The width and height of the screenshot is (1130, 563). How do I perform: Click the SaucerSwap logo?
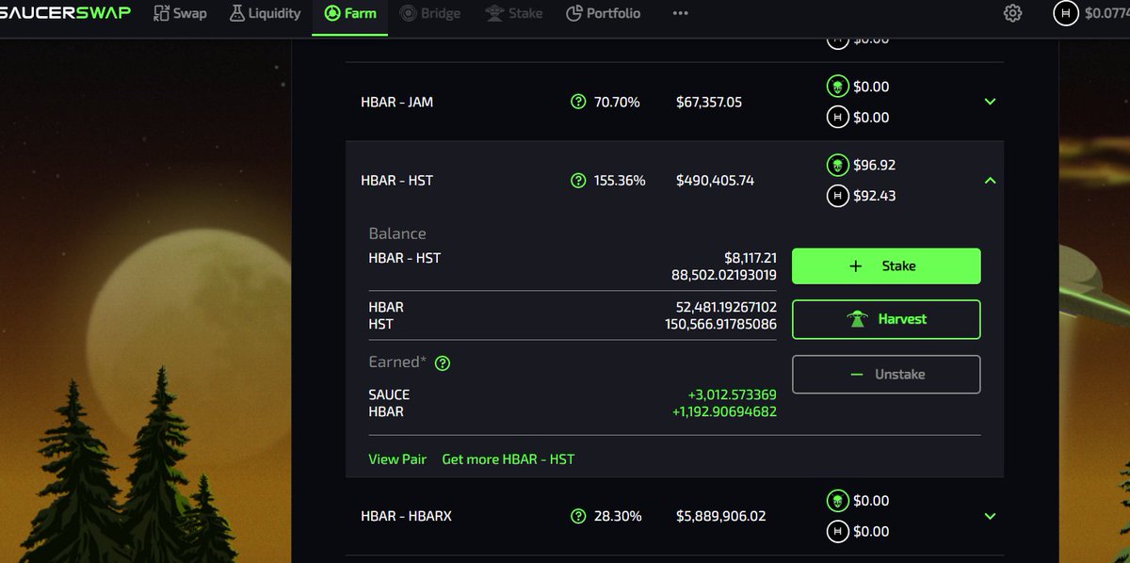click(x=65, y=13)
